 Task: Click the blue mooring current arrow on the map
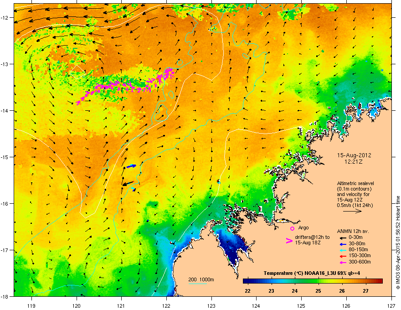tap(131, 166)
